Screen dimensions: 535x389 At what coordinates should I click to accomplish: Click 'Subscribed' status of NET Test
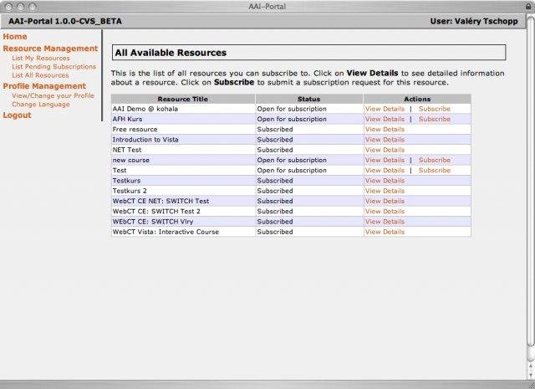[x=275, y=150]
